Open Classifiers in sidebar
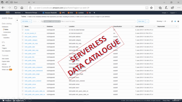 pos(6,38)
